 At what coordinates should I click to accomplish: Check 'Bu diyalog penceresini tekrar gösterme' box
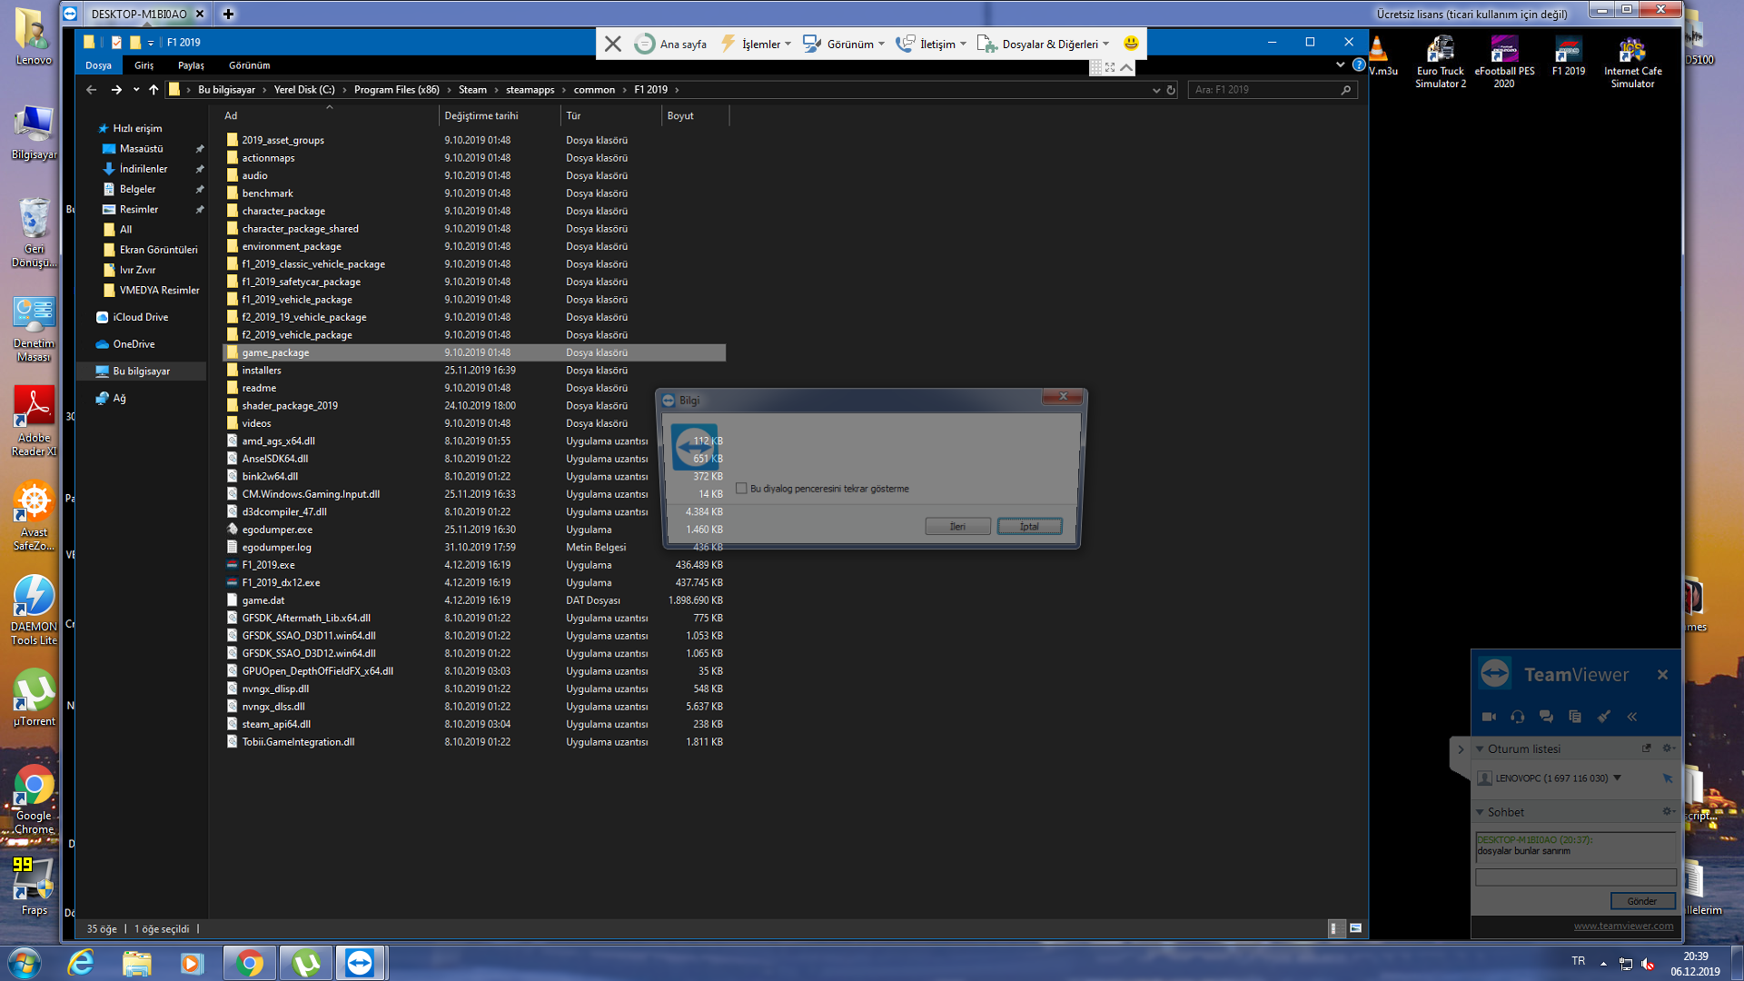(741, 489)
